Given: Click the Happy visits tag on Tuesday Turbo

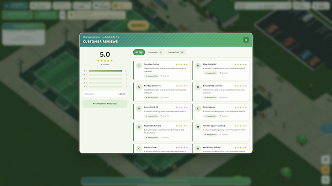Looking at the screenshot, I should (x=151, y=76).
